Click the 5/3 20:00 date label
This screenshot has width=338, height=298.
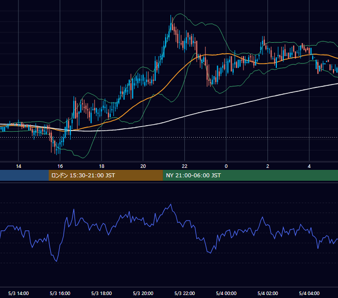pos(143,293)
